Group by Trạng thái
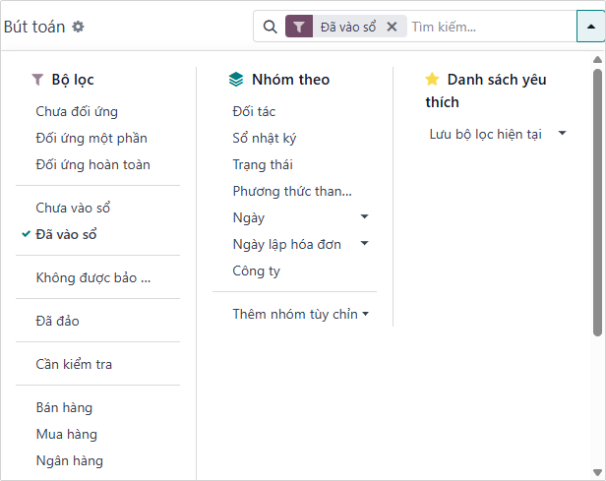 click(263, 164)
